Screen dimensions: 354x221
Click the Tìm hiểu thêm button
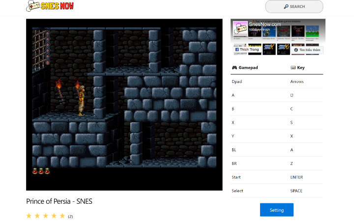coord(307,50)
